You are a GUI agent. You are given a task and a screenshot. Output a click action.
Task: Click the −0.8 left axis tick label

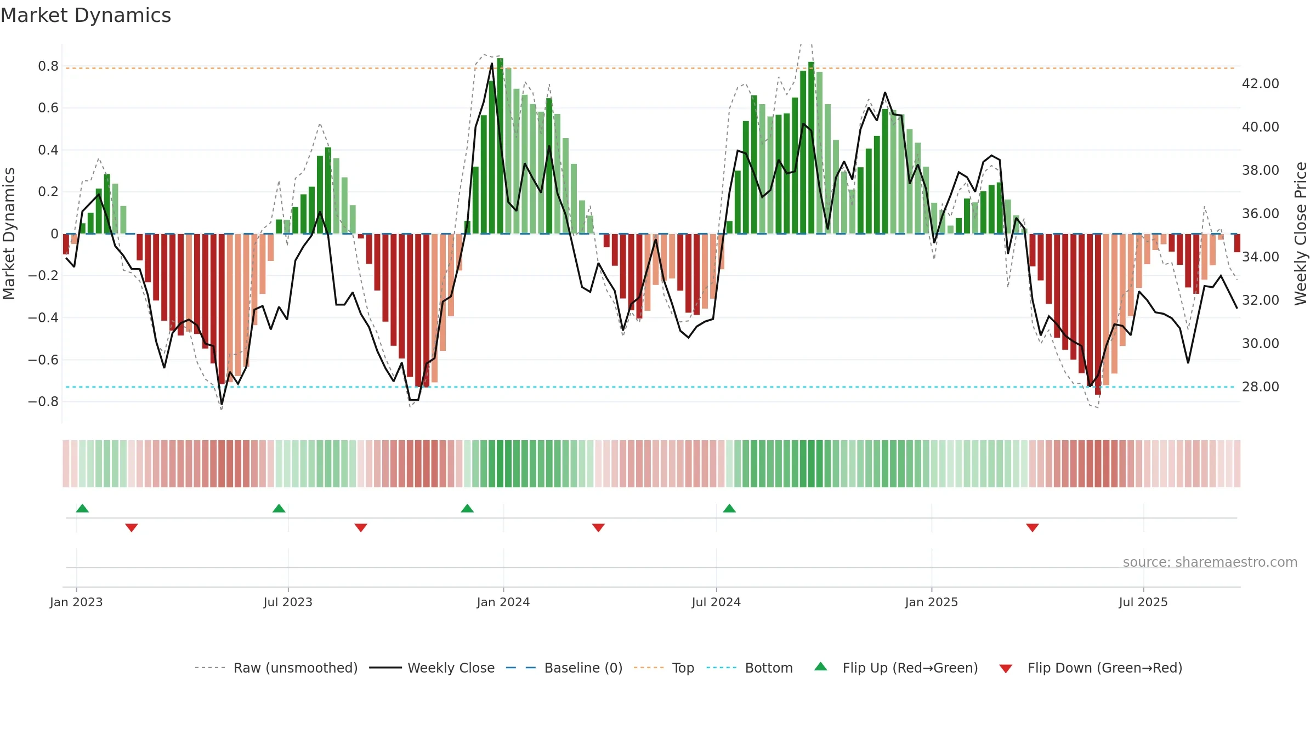[43, 402]
